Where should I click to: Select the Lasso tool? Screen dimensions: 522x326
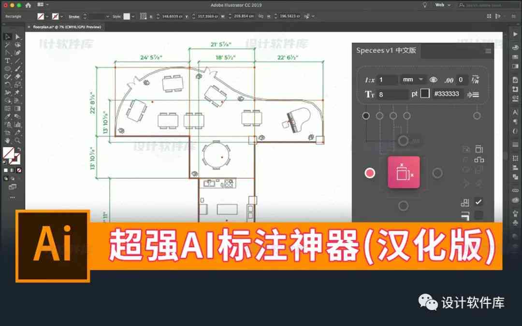pyautogui.click(x=18, y=44)
